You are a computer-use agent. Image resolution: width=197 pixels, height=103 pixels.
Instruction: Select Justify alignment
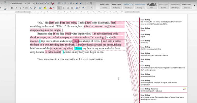coord(72,8)
